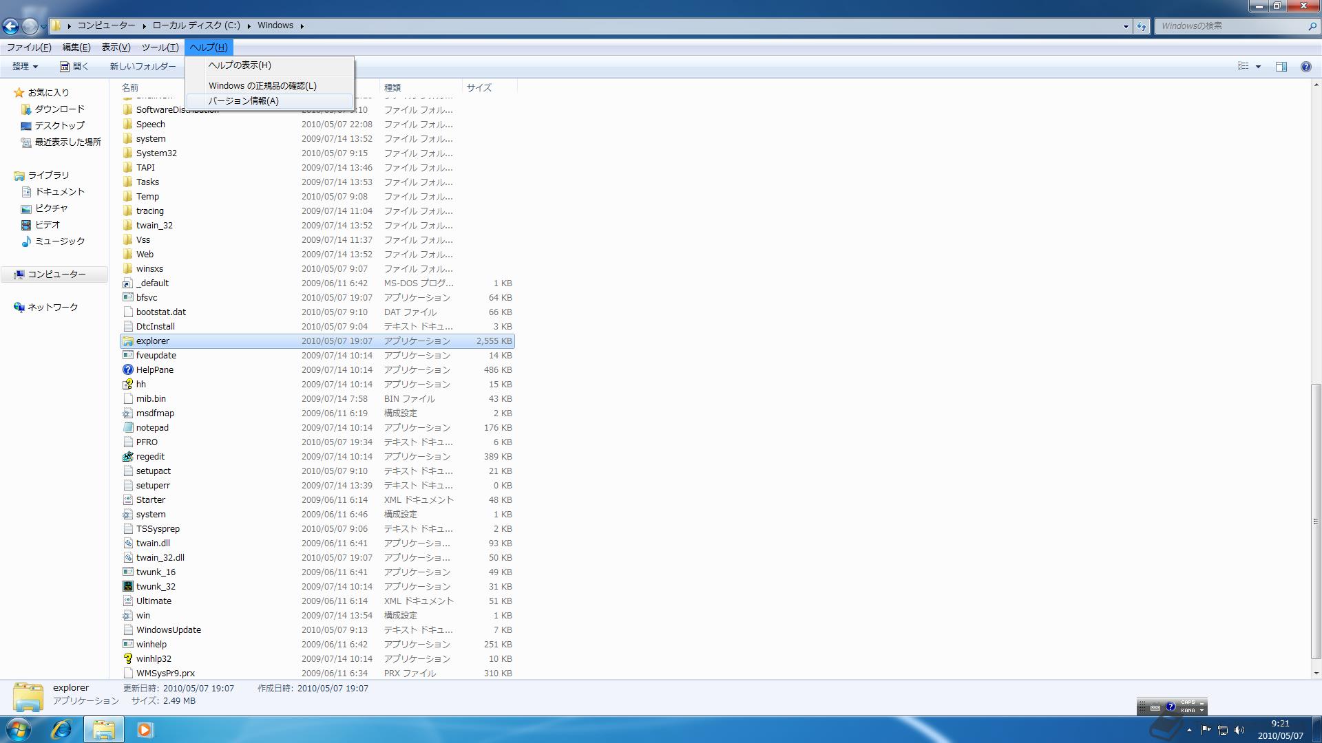Open the Downloads favorite icon
1322x743 pixels.
point(26,109)
